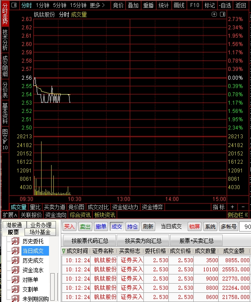This screenshot has width=251, height=302.
Task: Click the 指标 indicator button
Action: tap(219, 207)
